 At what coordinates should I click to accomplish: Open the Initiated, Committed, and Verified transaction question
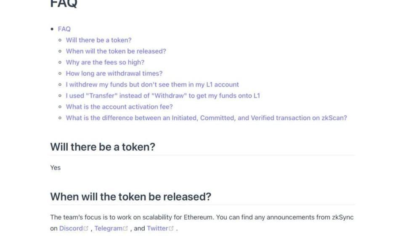point(206,118)
